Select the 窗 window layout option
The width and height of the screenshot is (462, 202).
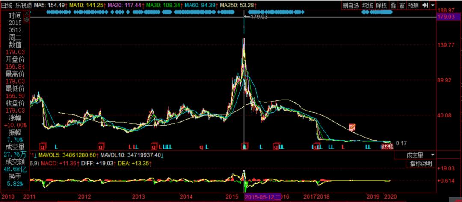pos(402,5)
